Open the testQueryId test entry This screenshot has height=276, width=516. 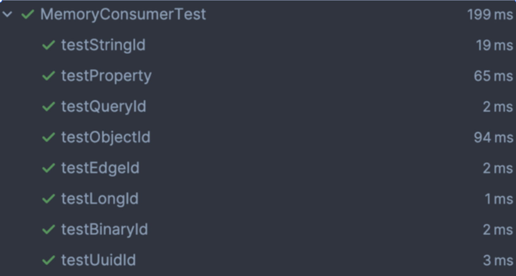tap(104, 107)
